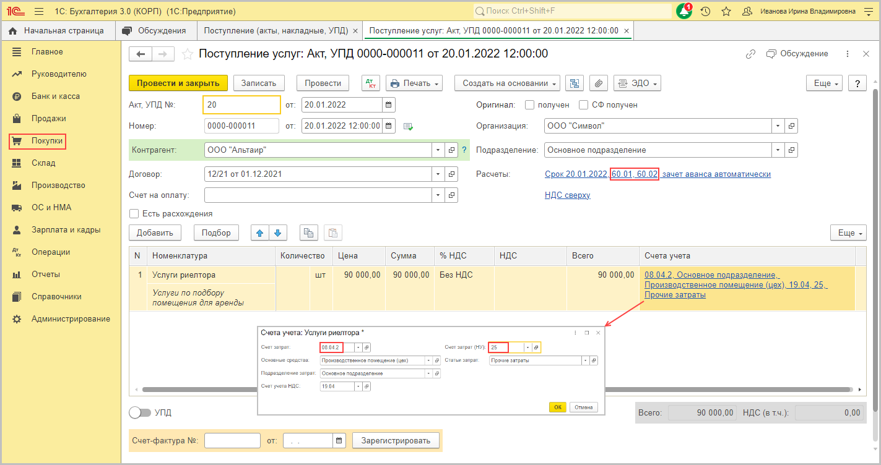
Task: Open the table Еще menu
Action: [x=848, y=233]
